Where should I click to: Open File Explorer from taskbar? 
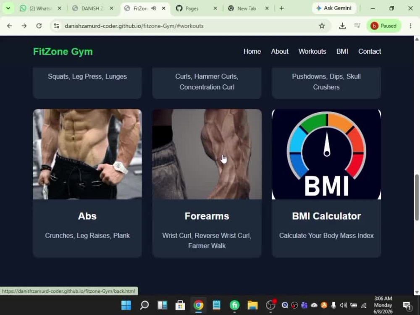[x=252, y=305]
